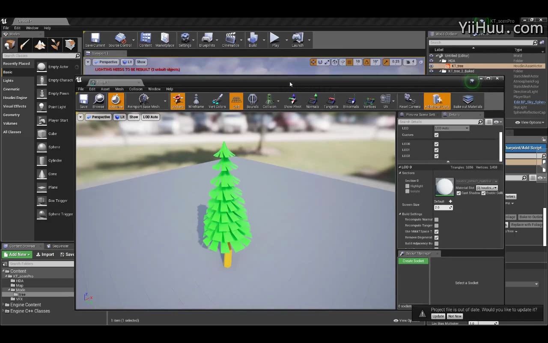Open the Material Slot dropdown
Image resolution: width=548 pixels, height=343 pixels.
tap(487, 188)
